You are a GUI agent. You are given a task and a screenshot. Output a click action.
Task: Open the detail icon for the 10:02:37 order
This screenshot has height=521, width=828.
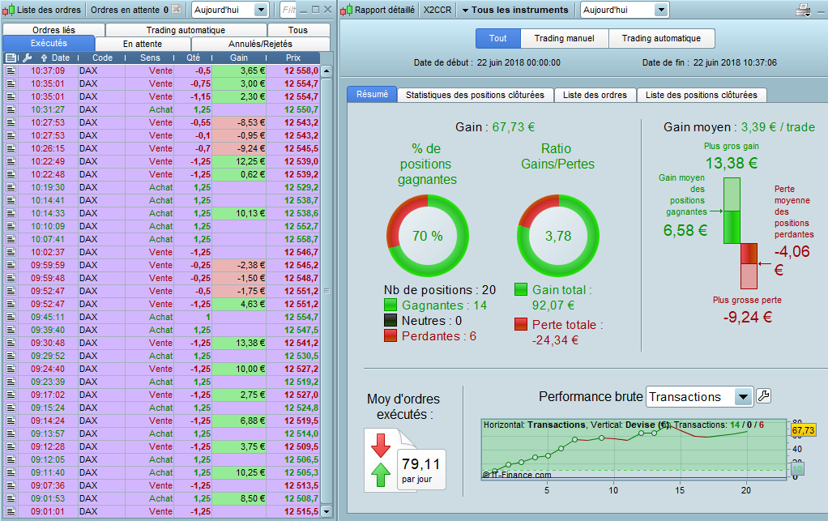pos(11,252)
